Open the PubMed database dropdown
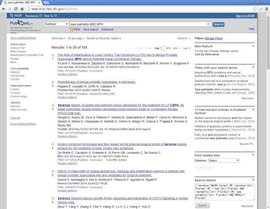The image size is (270, 209). tap(56, 24)
